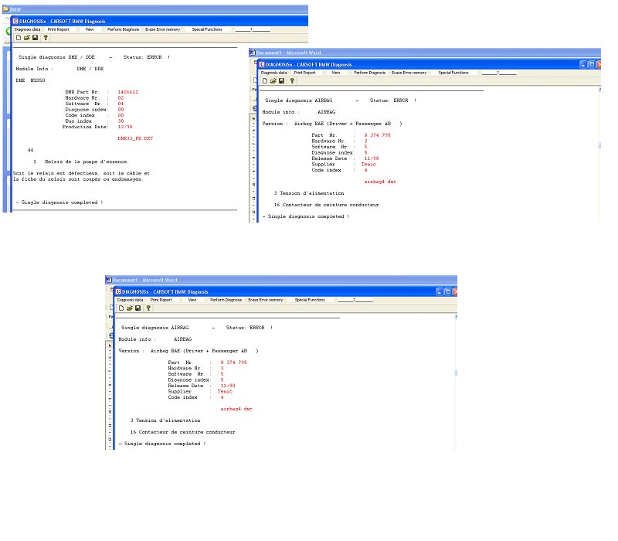The height and width of the screenshot is (541, 618).
Task: Open Special Functions menu in upper AIRBAG window
Action: pyautogui.click(x=453, y=73)
